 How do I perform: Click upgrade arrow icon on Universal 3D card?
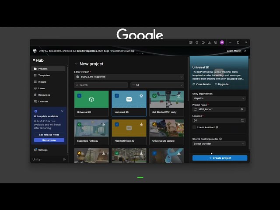(x=141, y=96)
